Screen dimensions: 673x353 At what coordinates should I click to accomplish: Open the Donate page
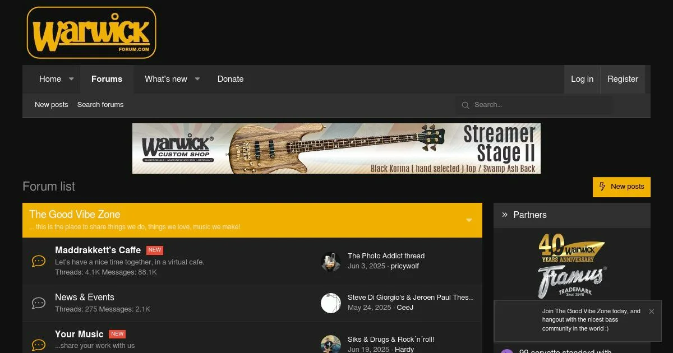click(x=231, y=79)
